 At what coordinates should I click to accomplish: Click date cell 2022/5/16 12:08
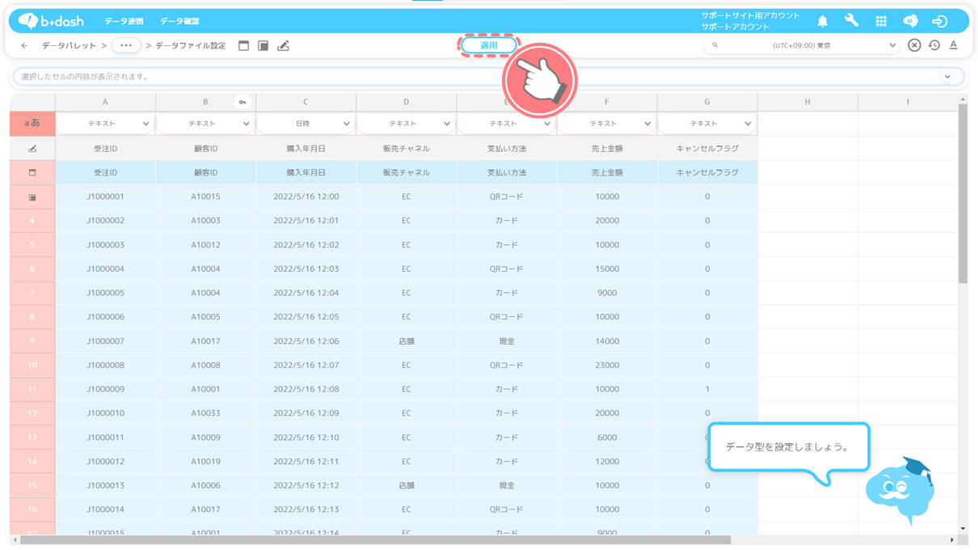[x=306, y=389]
